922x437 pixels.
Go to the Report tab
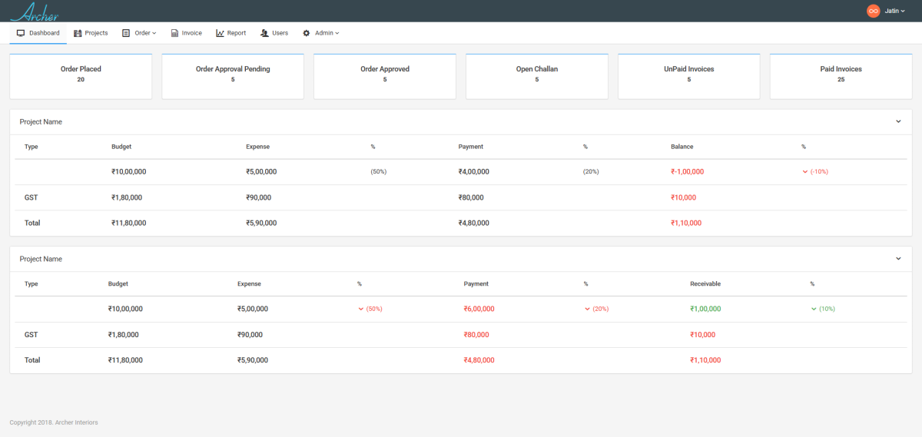pyautogui.click(x=236, y=33)
